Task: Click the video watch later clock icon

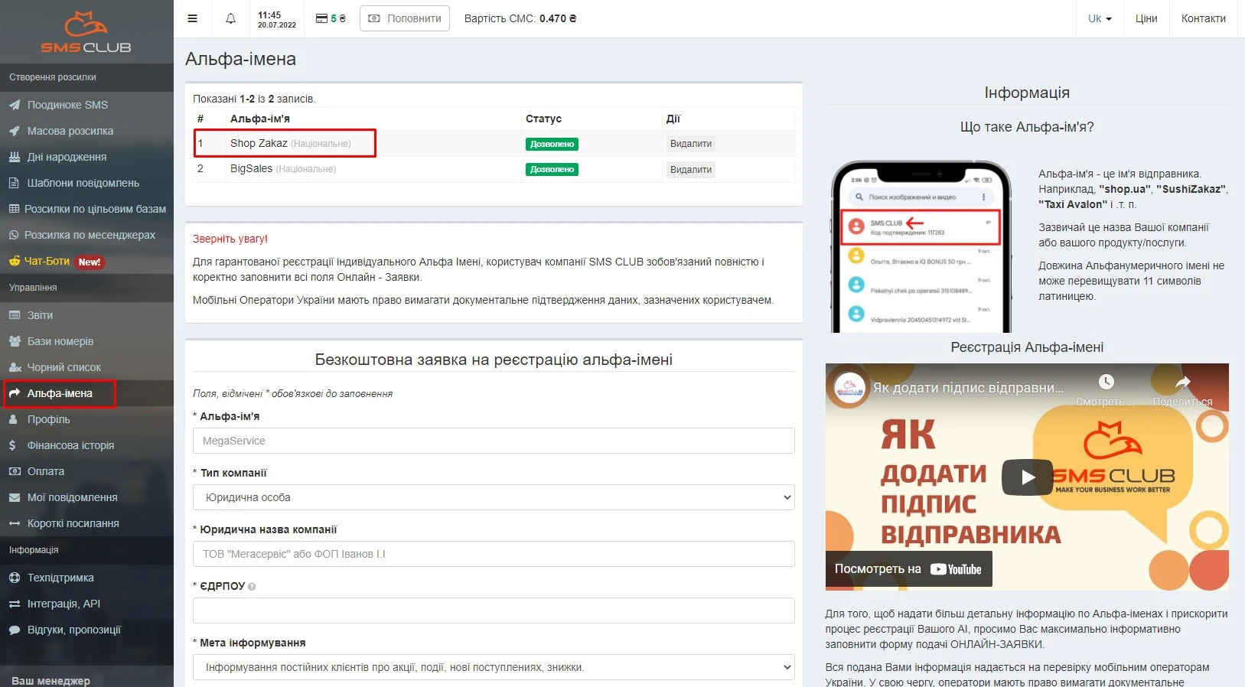Action: click(x=1106, y=383)
